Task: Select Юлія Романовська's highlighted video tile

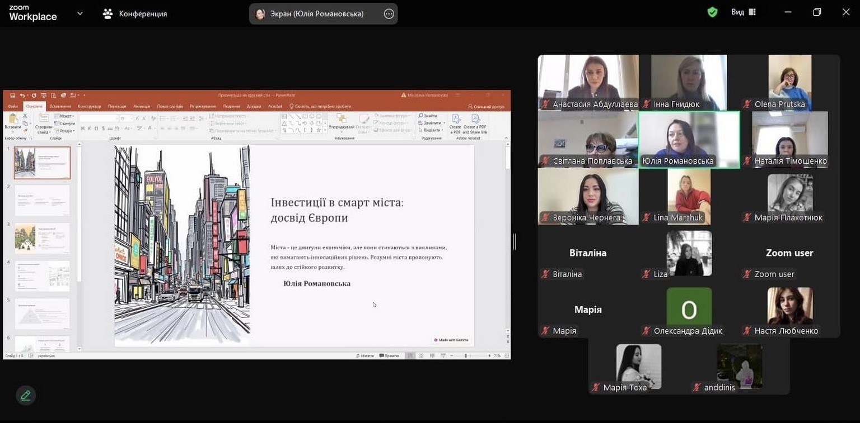Action: [689, 139]
